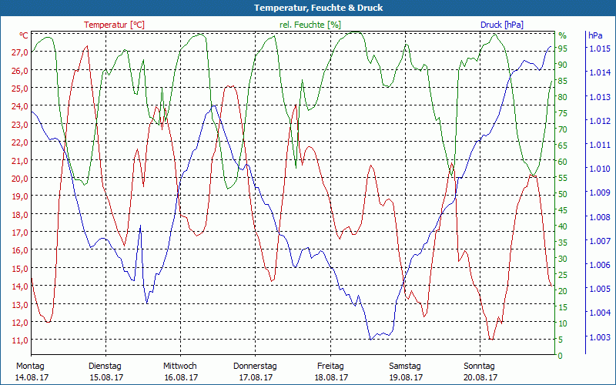Click the '1.007' pressure axis value
This screenshot has height=385, width=616.
[600, 241]
